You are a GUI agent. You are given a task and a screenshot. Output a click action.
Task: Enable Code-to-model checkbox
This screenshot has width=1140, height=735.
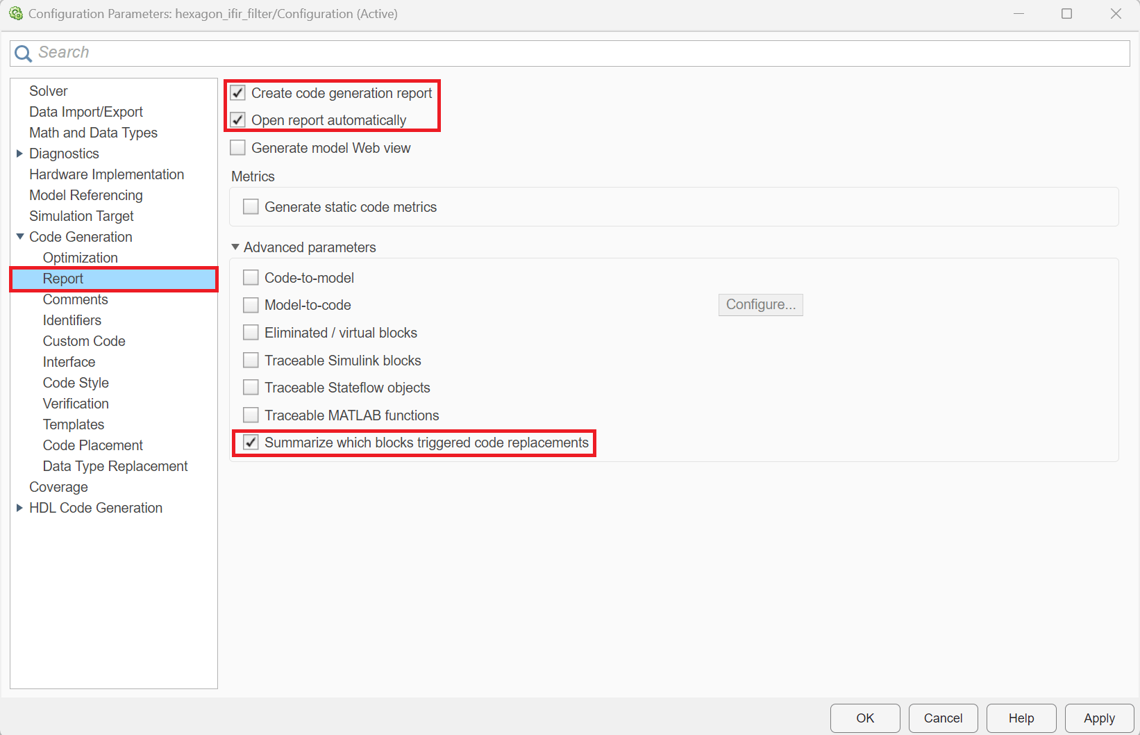point(251,278)
